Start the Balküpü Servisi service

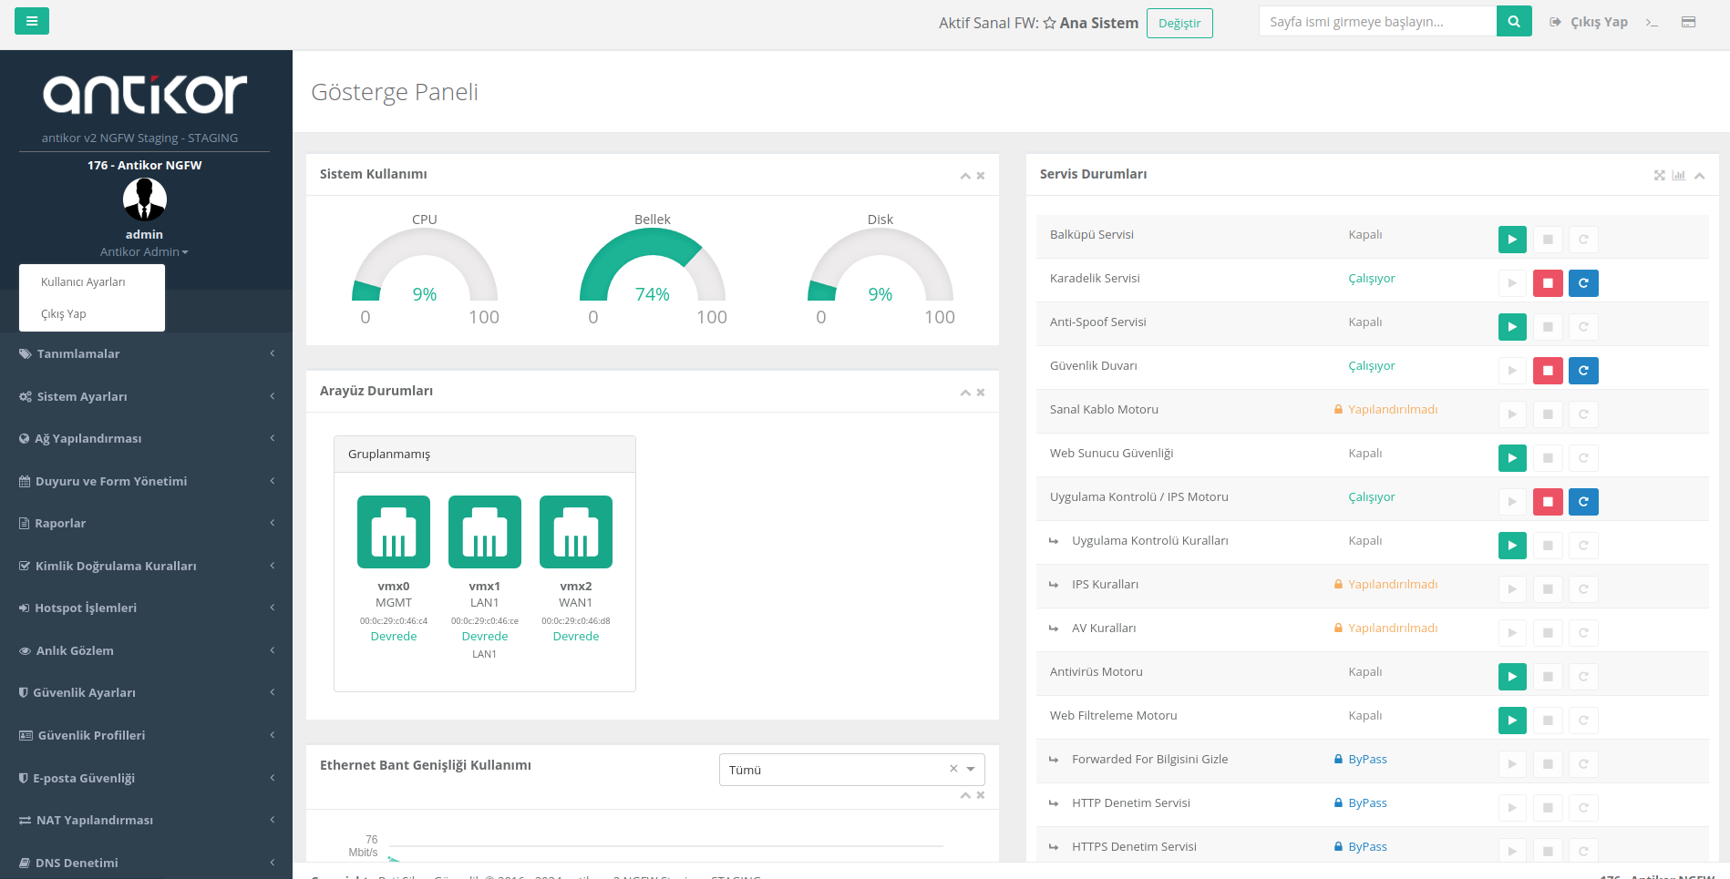click(x=1512, y=240)
